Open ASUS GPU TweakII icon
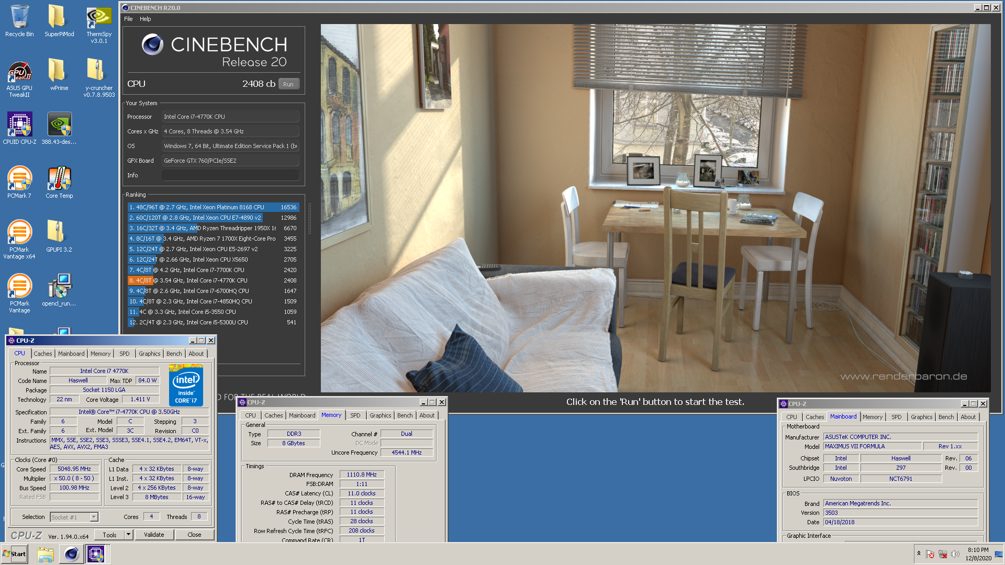 pyautogui.click(x=19, y=78)
